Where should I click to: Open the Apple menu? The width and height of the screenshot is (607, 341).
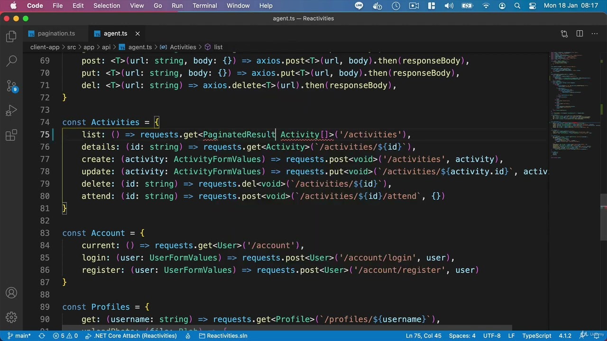tap(13, 6)
